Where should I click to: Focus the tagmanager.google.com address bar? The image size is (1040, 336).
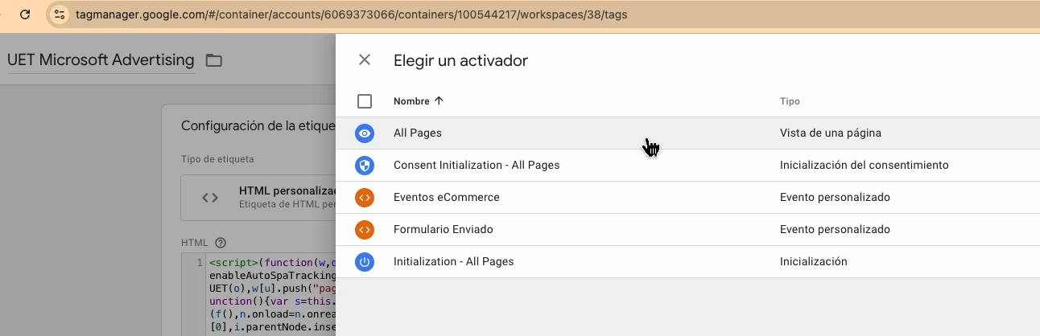pyautogui.click(x=352, y=14)
